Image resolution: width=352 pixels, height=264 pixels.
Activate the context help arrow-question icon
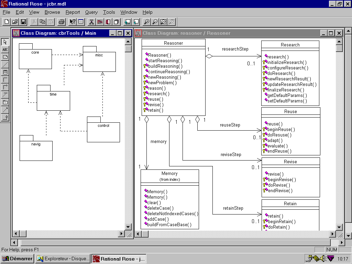coord(72,22)
